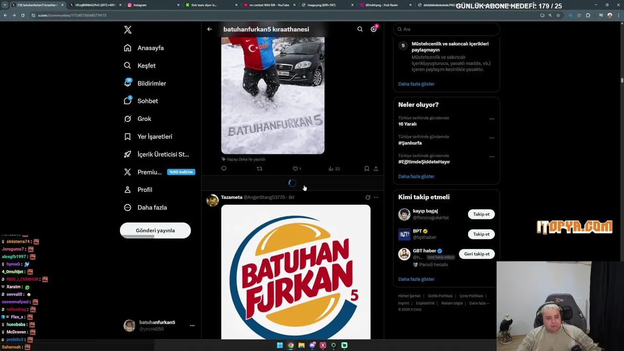The width and height of the screenshot is (624, 351).
Task: Switch to the Instagram browser tab
Action: [x=151, y=5]
